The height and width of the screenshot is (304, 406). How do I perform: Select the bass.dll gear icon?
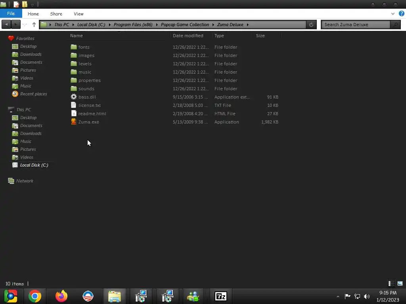click(74, 97)
